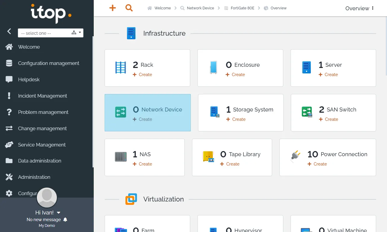387x232 pixels.
Task: Open the 10 Power Connection list
Action: tap(337, 154)
